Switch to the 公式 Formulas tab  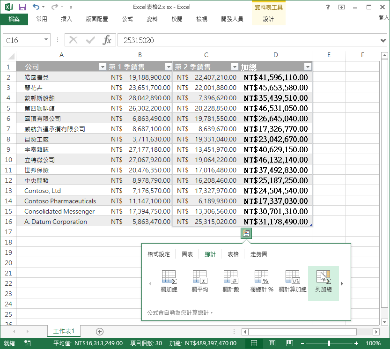[127, 19]
